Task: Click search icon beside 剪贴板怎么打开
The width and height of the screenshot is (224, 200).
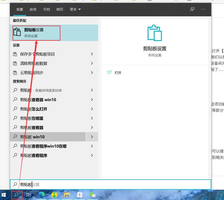Action: click(15, 109)
